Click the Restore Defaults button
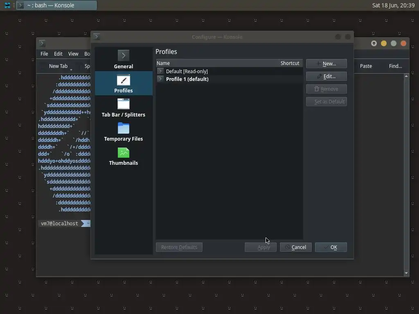 [179, 247]
